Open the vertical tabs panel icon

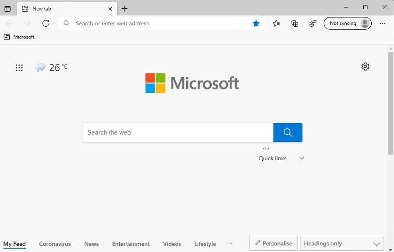pyautogui.click(x=8, y=9)
